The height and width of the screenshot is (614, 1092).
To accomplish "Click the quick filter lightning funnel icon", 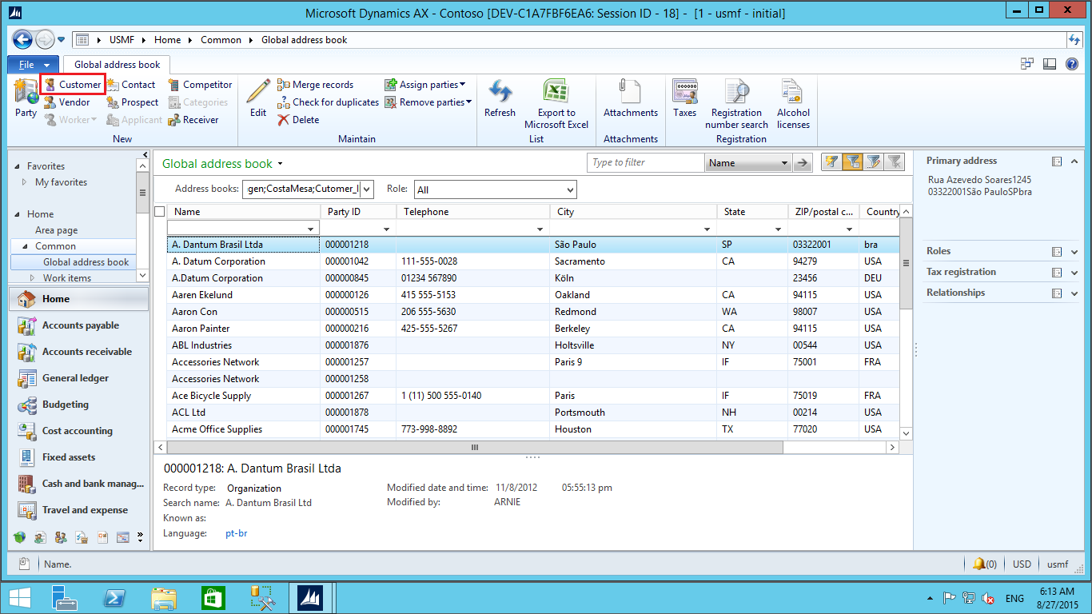I will (831, 162).
